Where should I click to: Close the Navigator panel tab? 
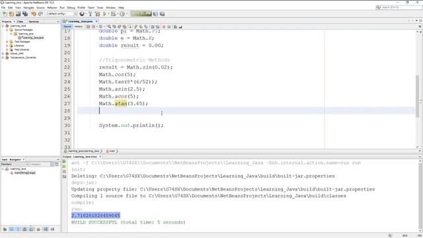tap(24, 159)
